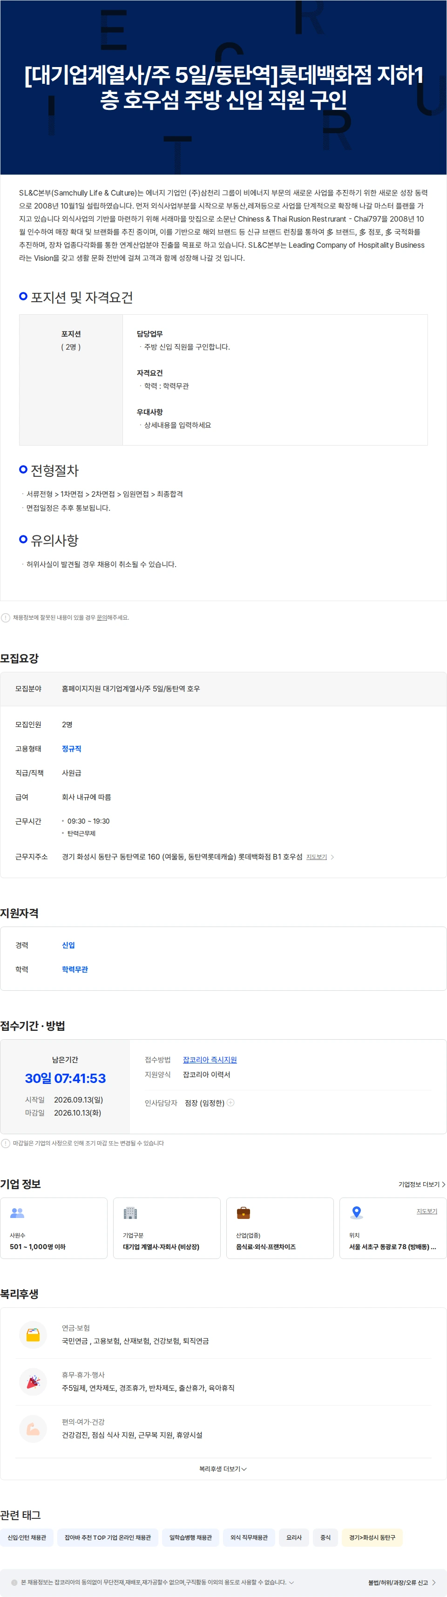Open 지도보기 link in company 위치 card
Viewport: 447px width, 1597px height.
click(427, 1211)
